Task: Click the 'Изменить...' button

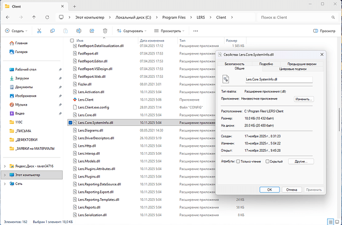Action: coord(304,99)
